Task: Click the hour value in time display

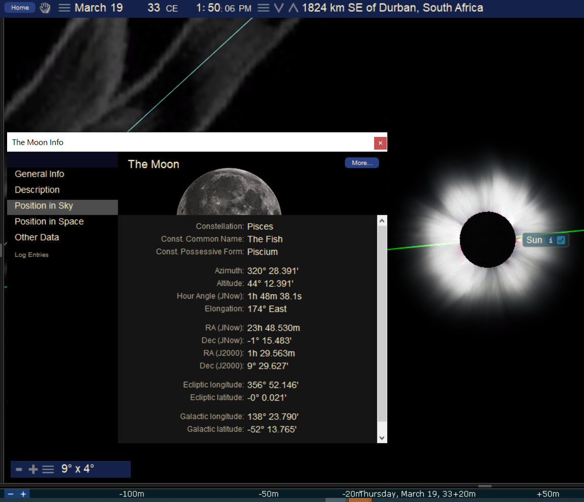Action: point(199,8)
